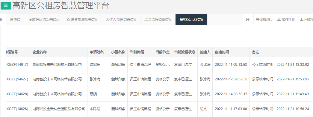
Task: Select process number XGZF(14626)
Action: pos(17,109)
